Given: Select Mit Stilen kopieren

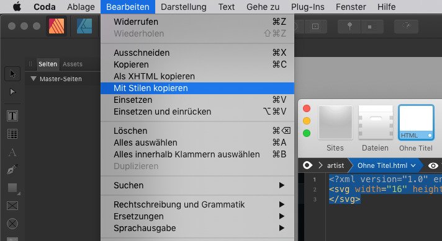Looking at the screenshot, I should pyautogui.click(x=197, y=88).
